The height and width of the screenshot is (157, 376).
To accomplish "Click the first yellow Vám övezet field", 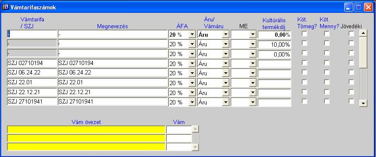I will click(x=86, y=130).
